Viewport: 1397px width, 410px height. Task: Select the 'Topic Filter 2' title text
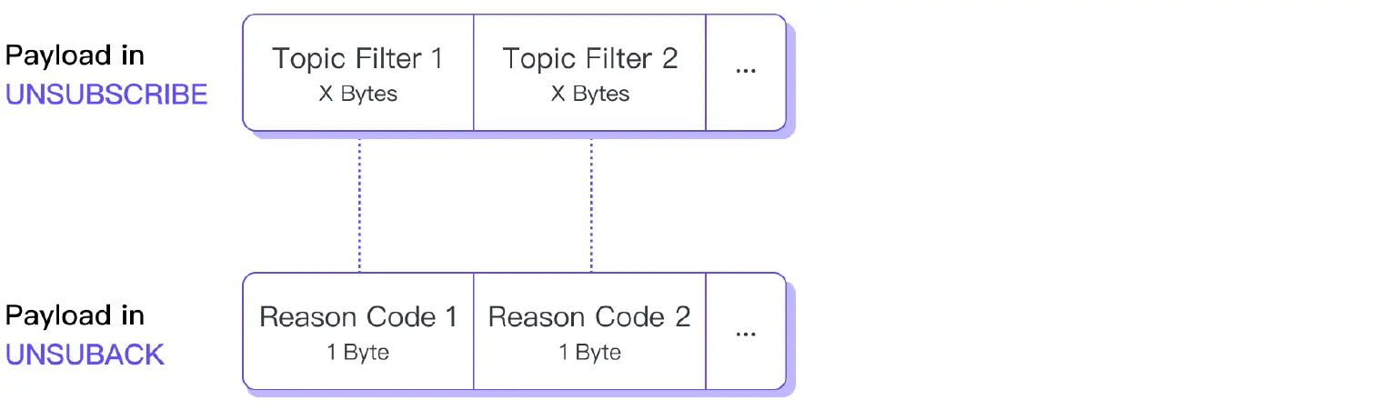pos(590,59)
